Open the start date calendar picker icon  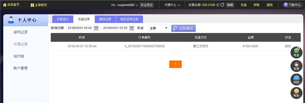coord(96,28)
